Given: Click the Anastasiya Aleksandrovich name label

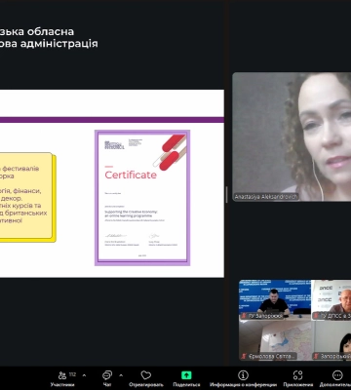Looking at the screenshot, I should pos(266,197).
